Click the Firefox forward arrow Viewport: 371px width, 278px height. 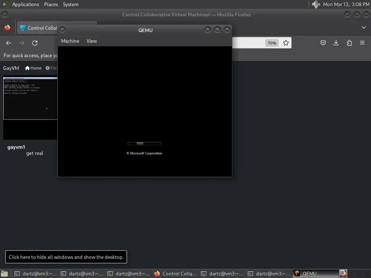point(21,43)
